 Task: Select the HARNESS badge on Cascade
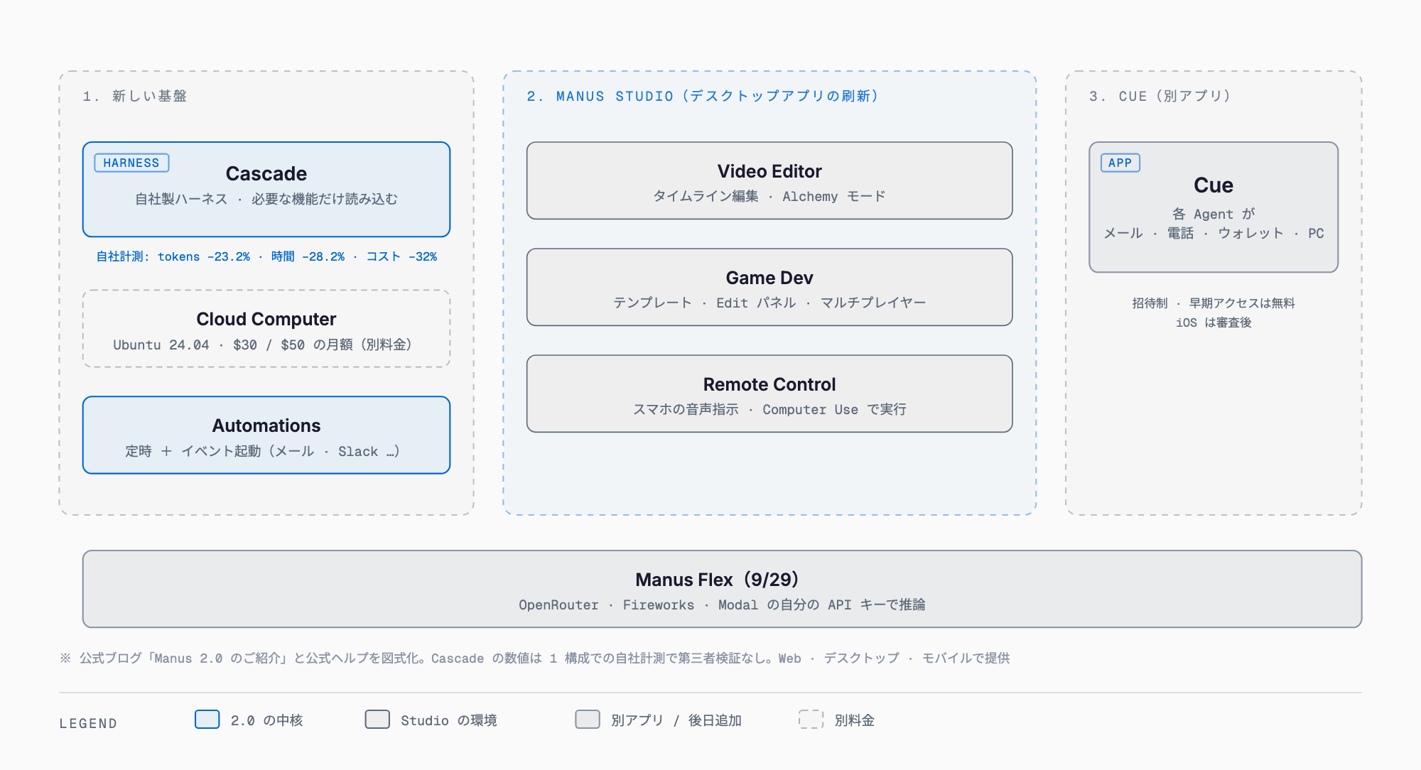pyautogui.click(x=131, y=163)
